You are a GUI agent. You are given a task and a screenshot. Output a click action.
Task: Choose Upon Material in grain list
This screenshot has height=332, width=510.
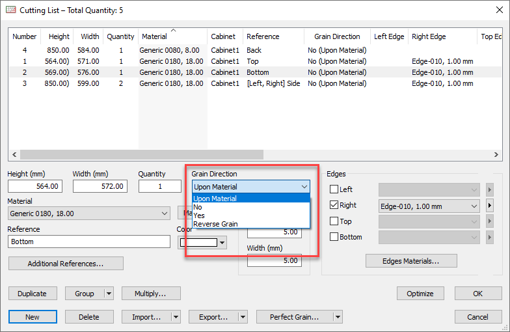pos(251,199)
